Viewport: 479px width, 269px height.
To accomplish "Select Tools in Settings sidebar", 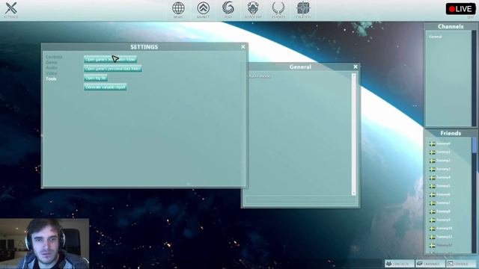I will click(51, 78).
